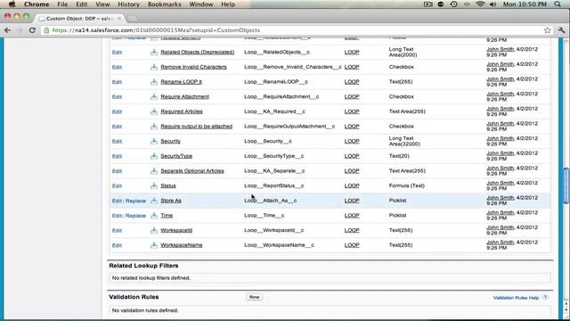Click LOOP link in Status row
The height and width of the screenshot is (321, 570).
[x=352, y=185]
